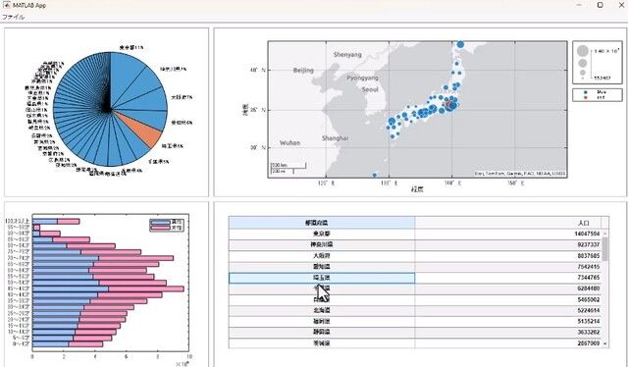
Task: Click the population cell 5465002
Action: coord(508,299)
